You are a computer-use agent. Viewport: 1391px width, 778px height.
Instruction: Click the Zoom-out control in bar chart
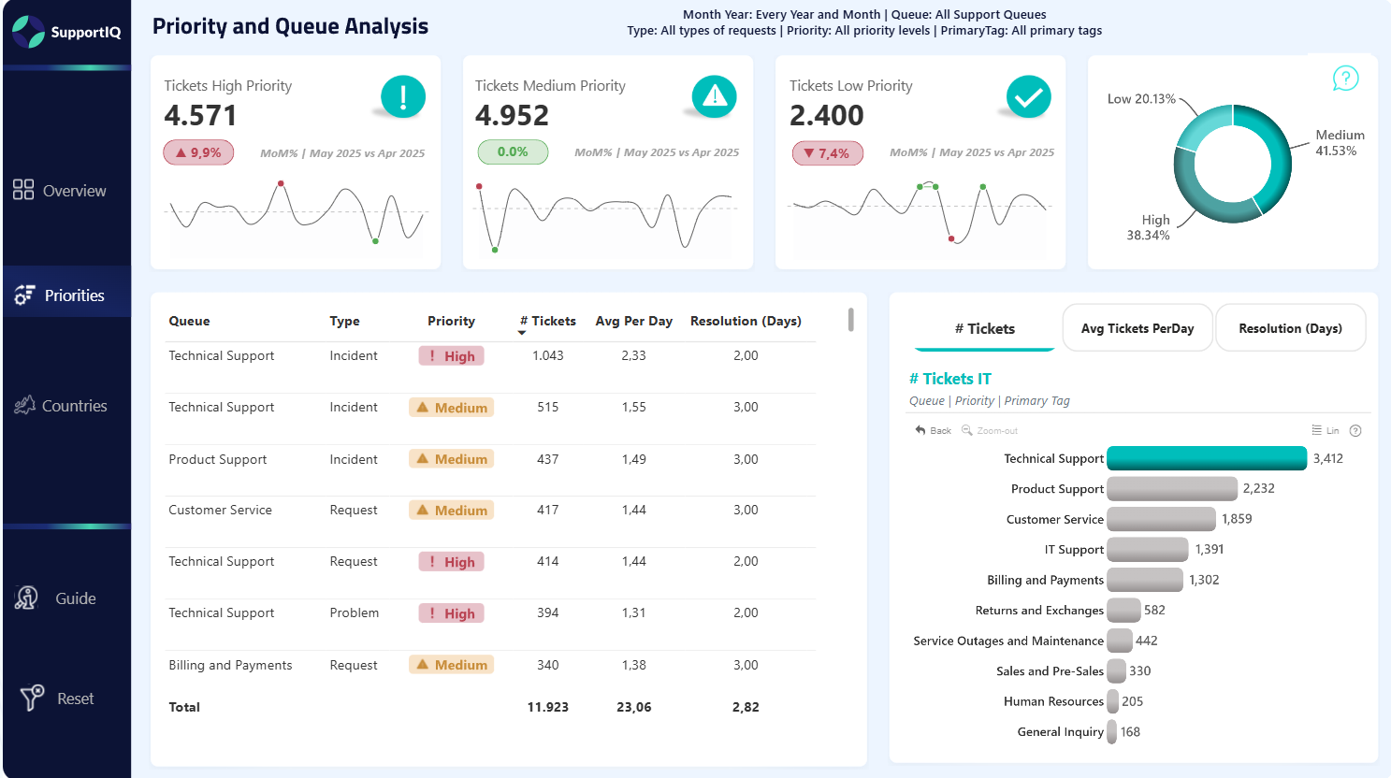990,431
